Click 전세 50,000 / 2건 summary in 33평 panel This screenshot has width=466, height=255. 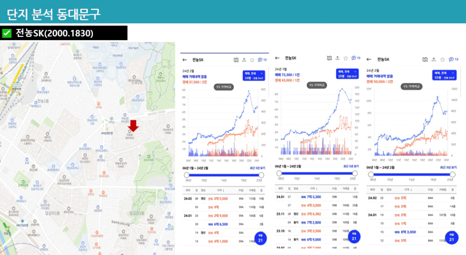coord(379,82)
